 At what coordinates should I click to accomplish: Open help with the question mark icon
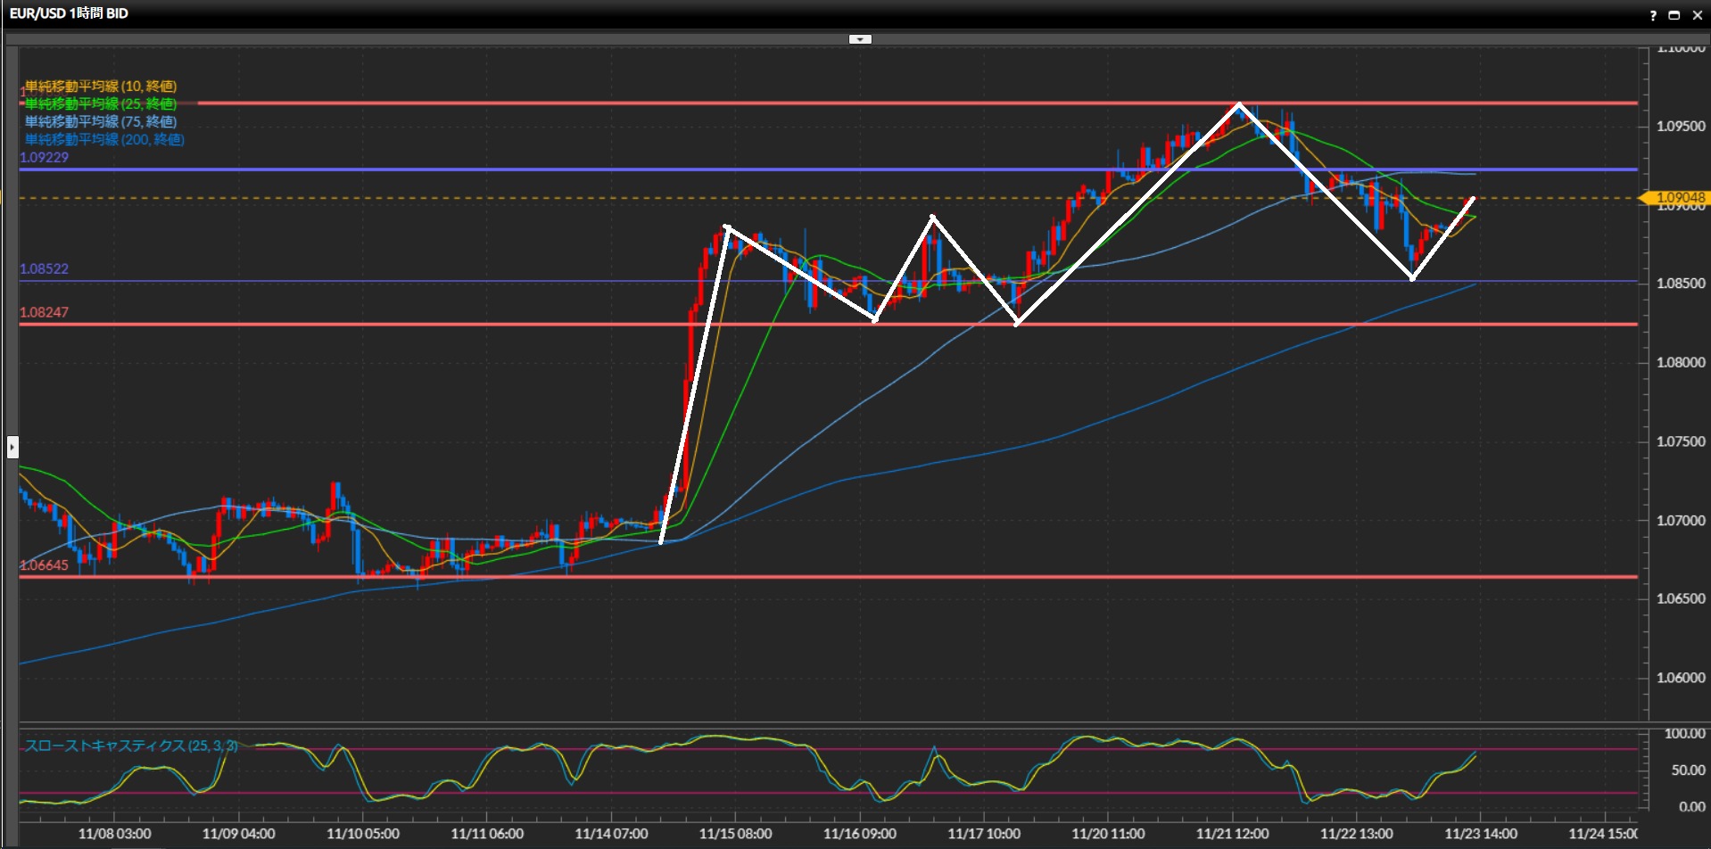click(x=1652, y=15)
